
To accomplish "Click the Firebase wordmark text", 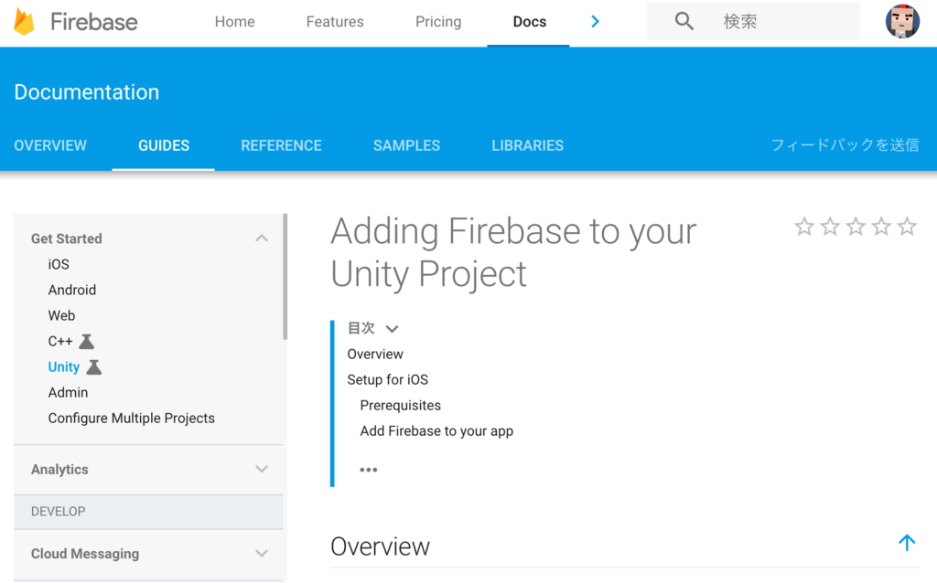I will [x=94, y=22].
